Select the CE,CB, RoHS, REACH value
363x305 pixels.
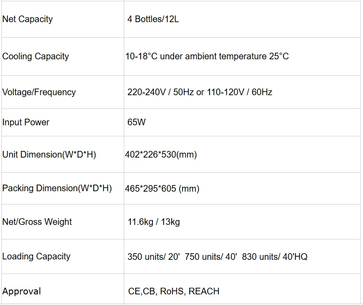pyautogui.click(x=173, y=292)
